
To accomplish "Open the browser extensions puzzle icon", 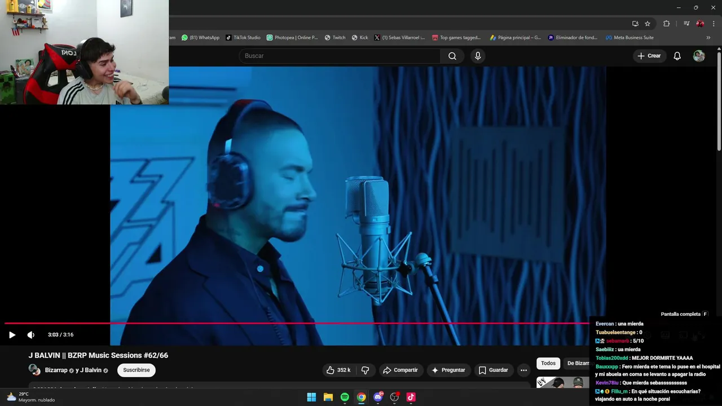I will [x=667, y=24].
